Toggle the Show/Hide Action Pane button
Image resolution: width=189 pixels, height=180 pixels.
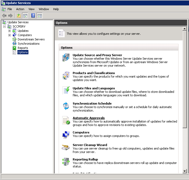point(40,16)
